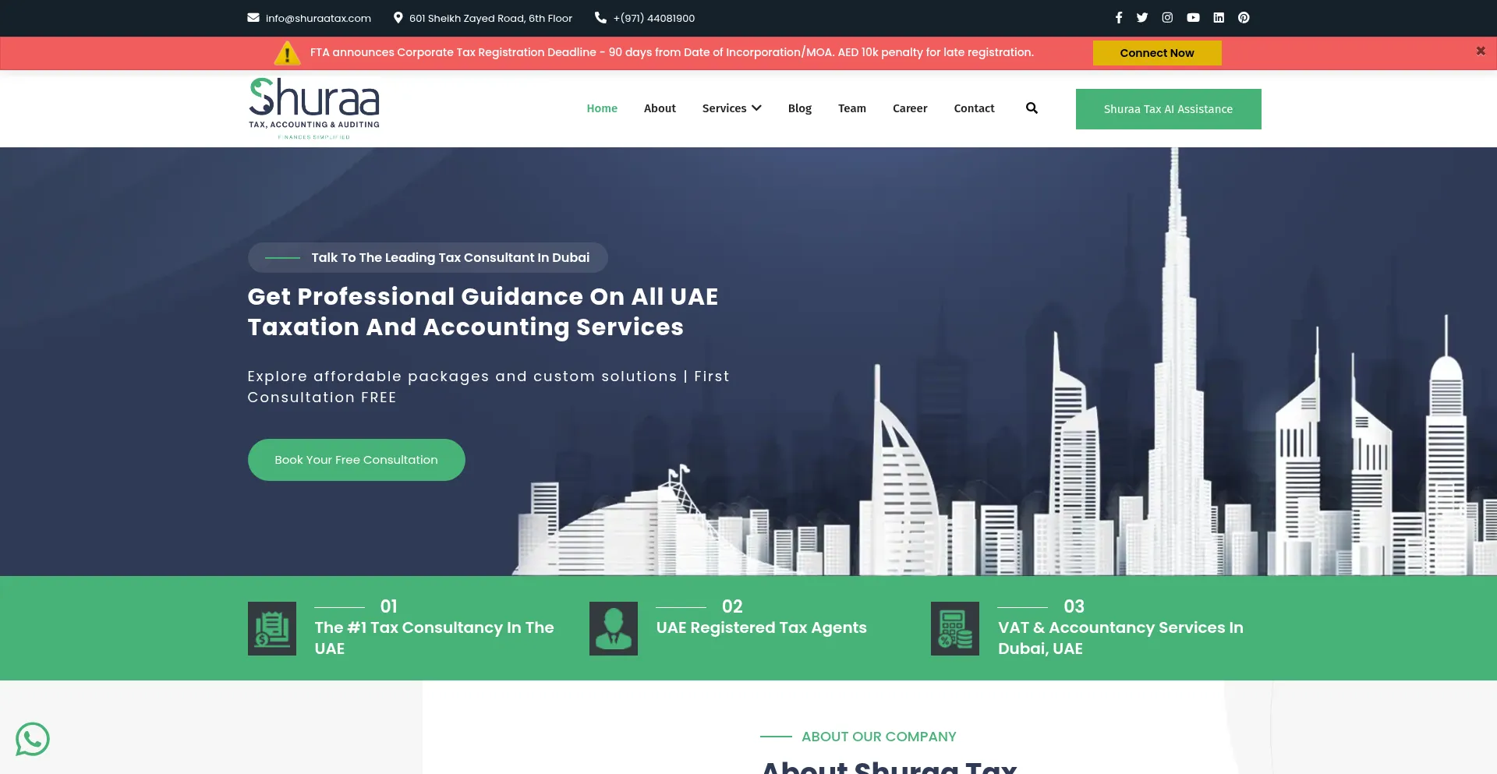Go to the Home menu item
Screen dimensions: 1497x774
(x=602, y=108)
